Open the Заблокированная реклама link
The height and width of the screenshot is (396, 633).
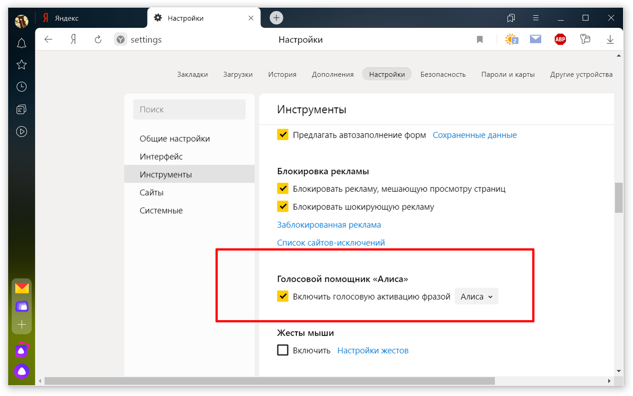point(329,225)
